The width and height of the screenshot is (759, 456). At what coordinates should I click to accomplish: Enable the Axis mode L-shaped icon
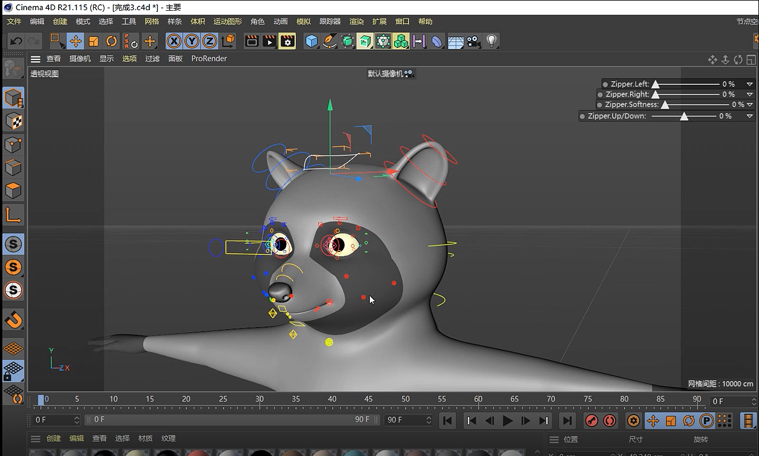[13, 215]
